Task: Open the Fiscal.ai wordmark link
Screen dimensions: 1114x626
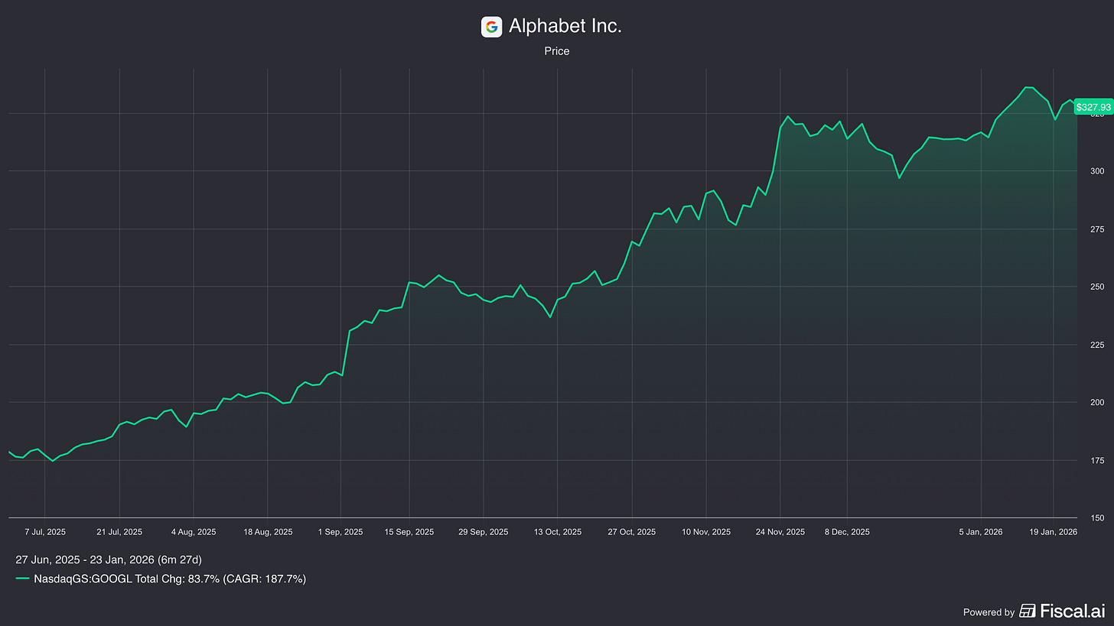Action: 1071,610
